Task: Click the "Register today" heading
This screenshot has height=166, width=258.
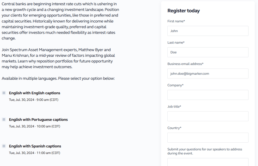Action: pos(184,11)
